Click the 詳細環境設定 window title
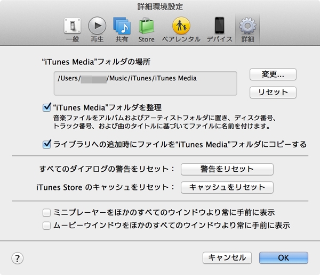Viewport: 320px width, 275px height. tap(160, 7)
